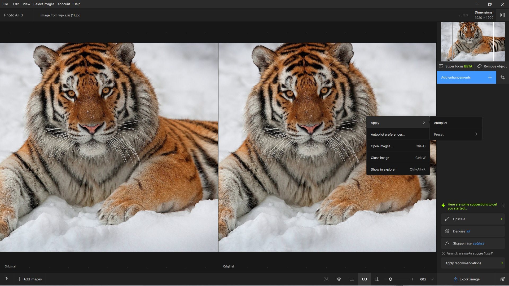Toggle the Upscale suggestion on

click(473, 219)
